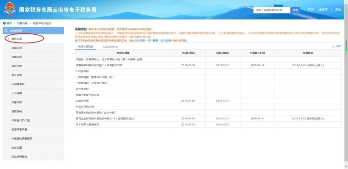
Task: Open 工会经费 sidebar item
Action: click(17, 93)
